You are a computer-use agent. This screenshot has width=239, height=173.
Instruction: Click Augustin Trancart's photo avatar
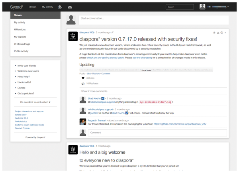pyautogui.click(x=83, y=122)
